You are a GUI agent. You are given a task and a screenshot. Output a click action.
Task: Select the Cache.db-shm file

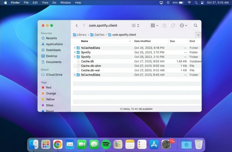pos(137,66)
